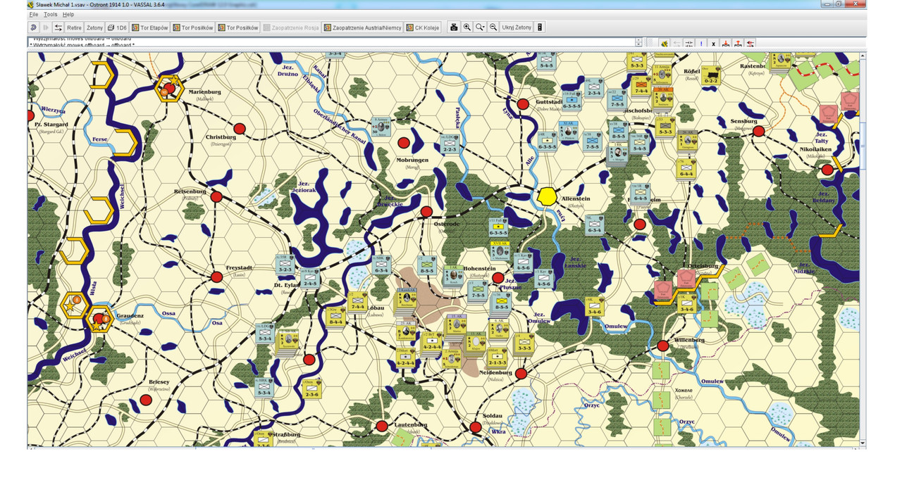The image size is (902, 487).
Task: Click the camera snapshot icon
Action: (454, 27)
